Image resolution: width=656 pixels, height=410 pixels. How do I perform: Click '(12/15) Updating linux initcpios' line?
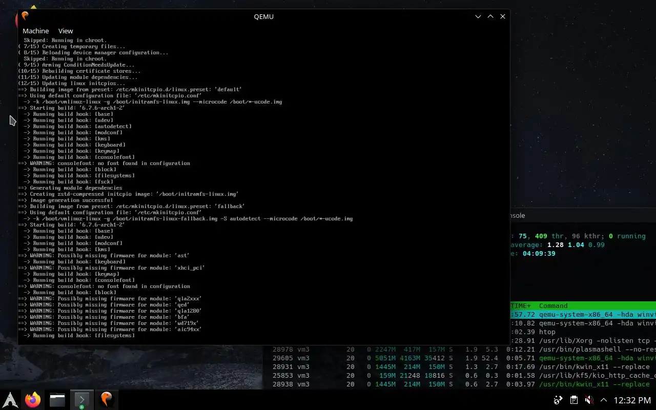71,83
